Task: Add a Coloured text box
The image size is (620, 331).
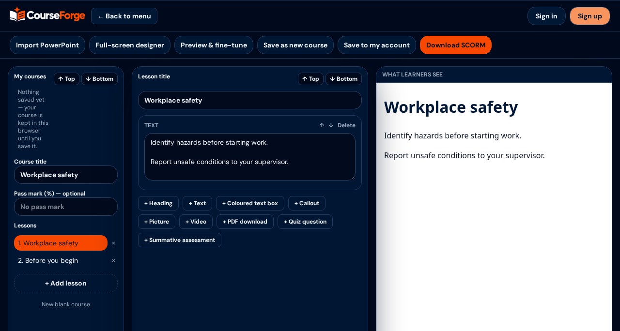Action: coord(250,203)
